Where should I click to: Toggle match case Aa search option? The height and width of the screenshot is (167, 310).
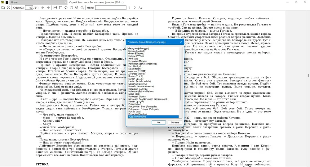pyautogui.click(x=140, y=8)
